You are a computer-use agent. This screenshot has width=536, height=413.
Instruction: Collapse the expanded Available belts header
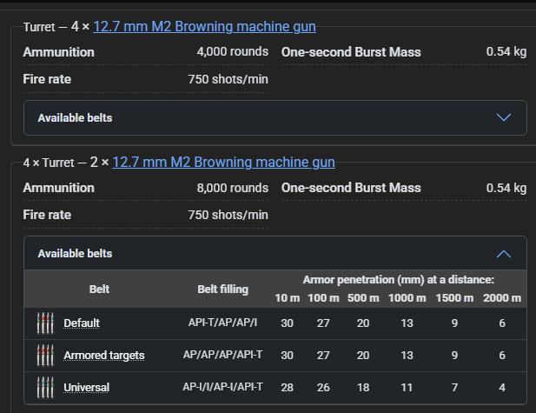[275, 253]
